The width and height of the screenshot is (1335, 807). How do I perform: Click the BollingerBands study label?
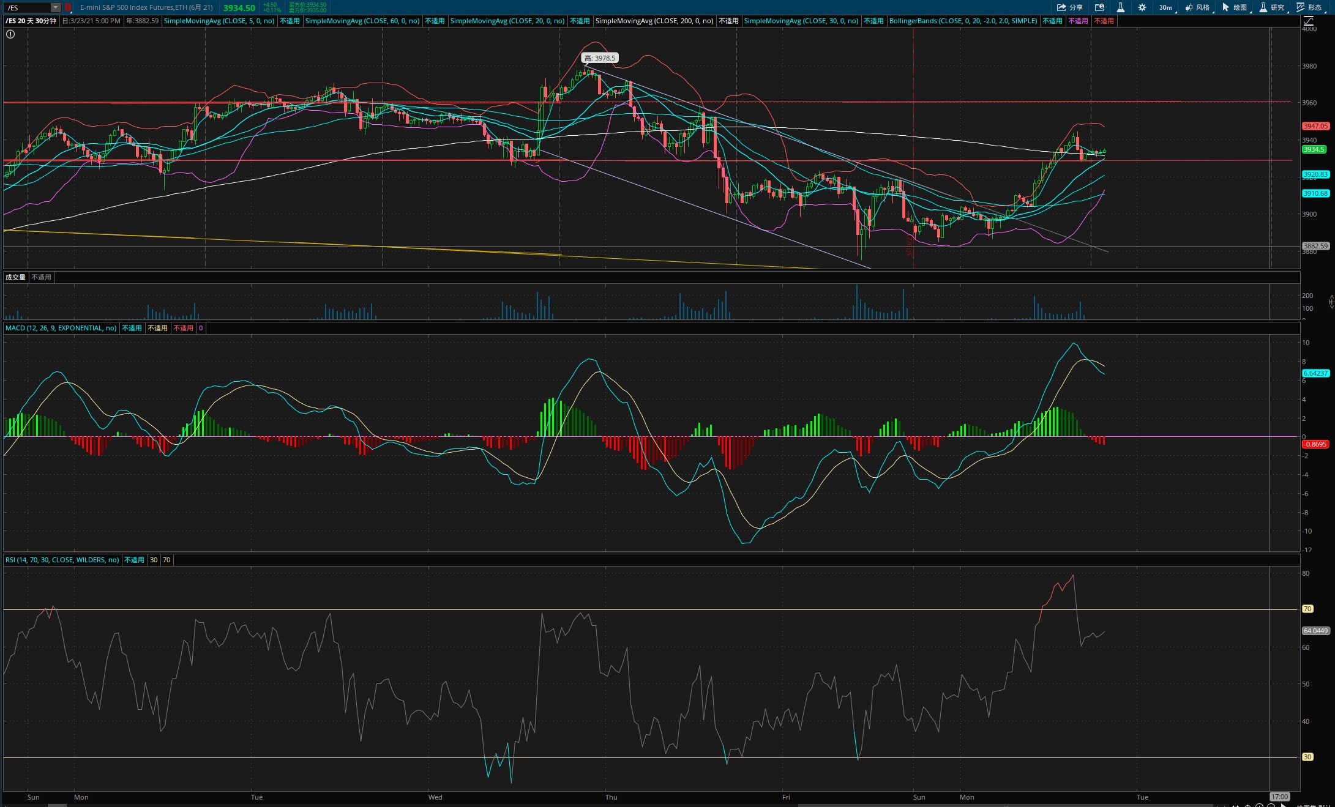coord(963,21)
